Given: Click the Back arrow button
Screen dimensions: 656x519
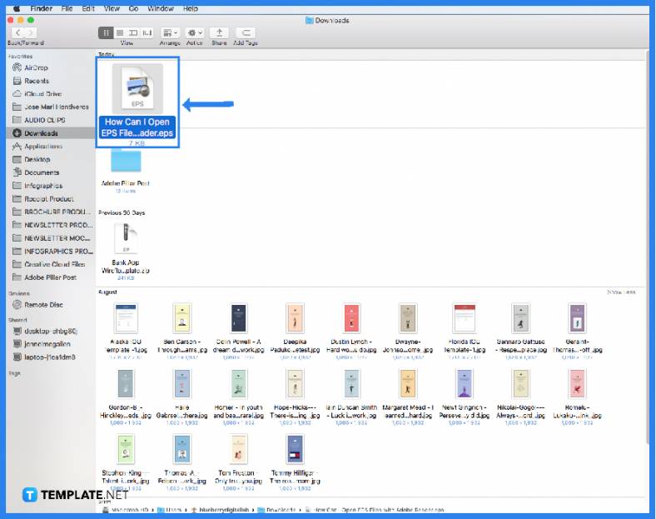Looking at the screenshot, I should point(17,32).
